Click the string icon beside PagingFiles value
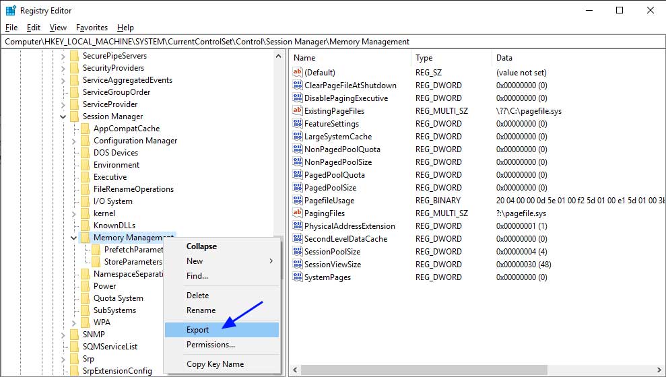This screenshot has height=377, width=666. tap(298, 213)
